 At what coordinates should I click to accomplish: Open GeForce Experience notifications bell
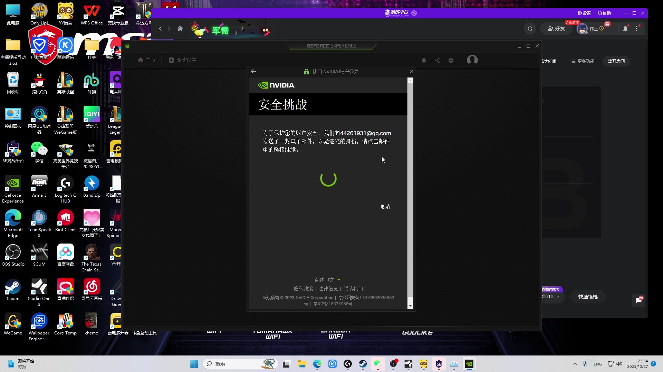coord(424,60)
